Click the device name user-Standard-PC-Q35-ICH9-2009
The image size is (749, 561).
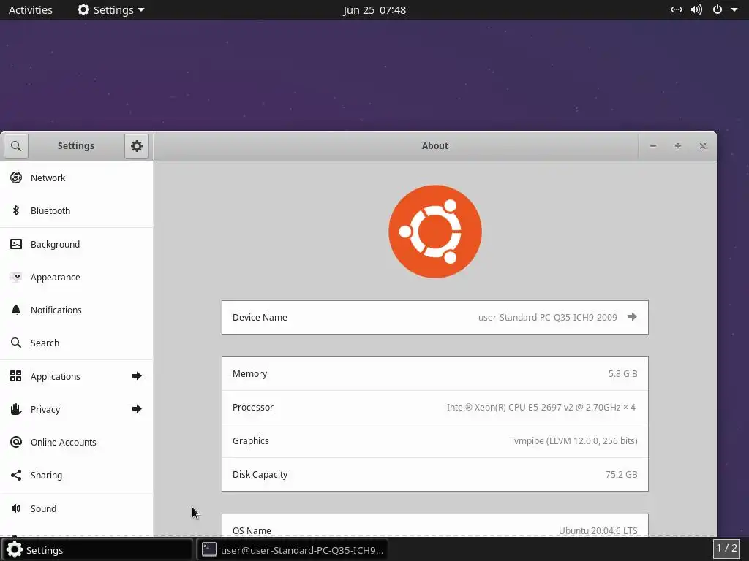click(547, 317)
